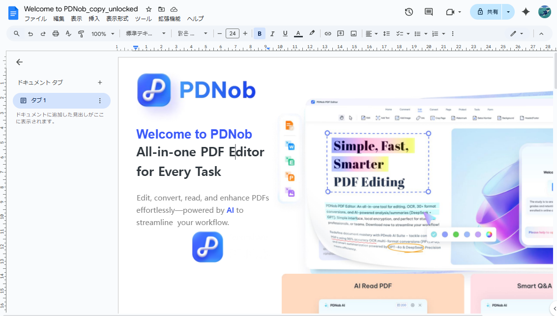Undo the last action

(30, 34)
